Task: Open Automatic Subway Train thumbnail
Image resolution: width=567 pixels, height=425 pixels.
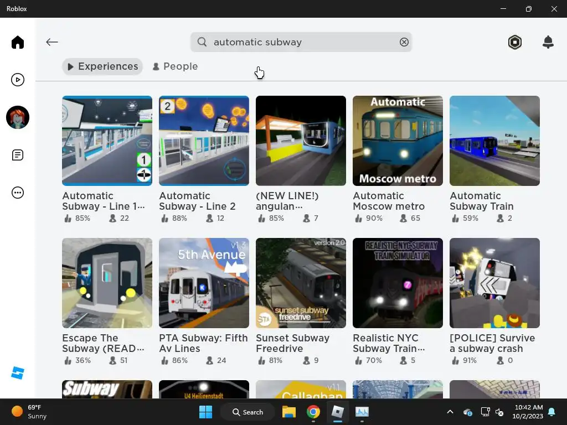Action: click(494, 141)
